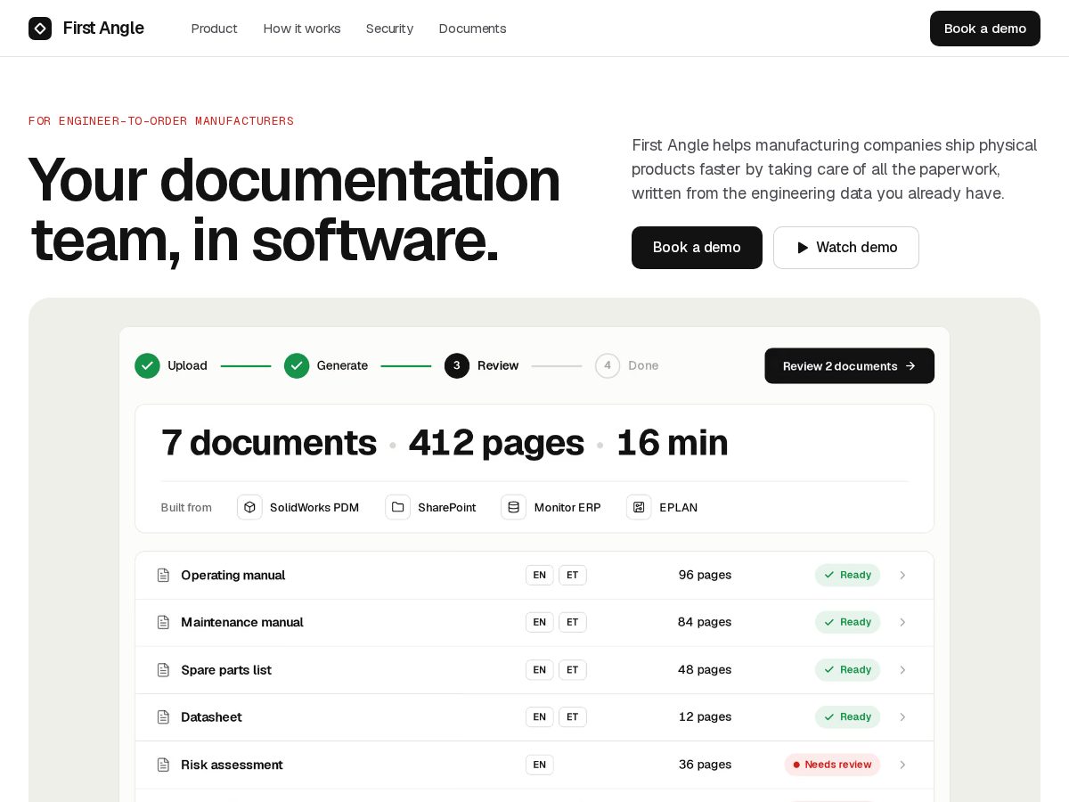Click the Upload step checkmark icon
Image resolution: width=1069 pixels, height=802 pixels.
pyautogui.click(x=147, y=365)
